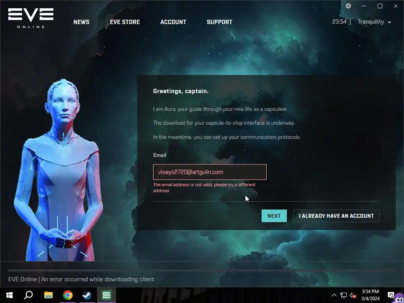Open the NEWS section
Viewport: 404px width, 303px height.
81,22
